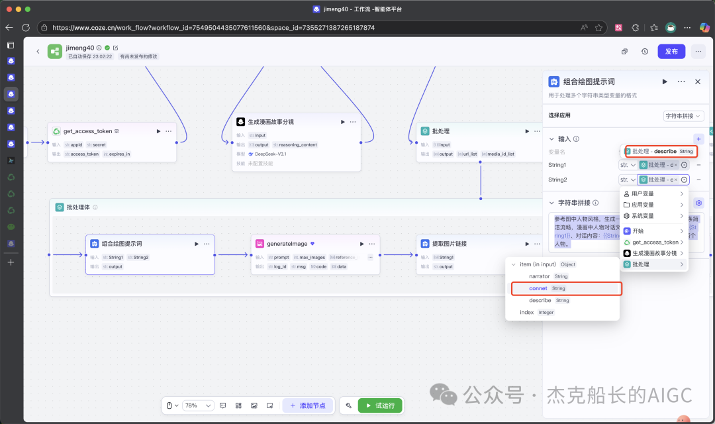Expand 用户变量 submenu
715x424 pixels.
click(654, 193)
